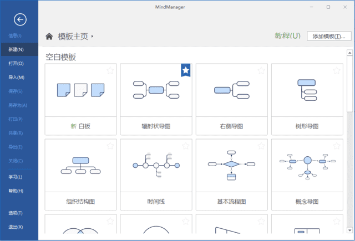Viewport: 355px width, 241px height.
Task: Select the 基本流程图 template icon
Action: point(231,165)
